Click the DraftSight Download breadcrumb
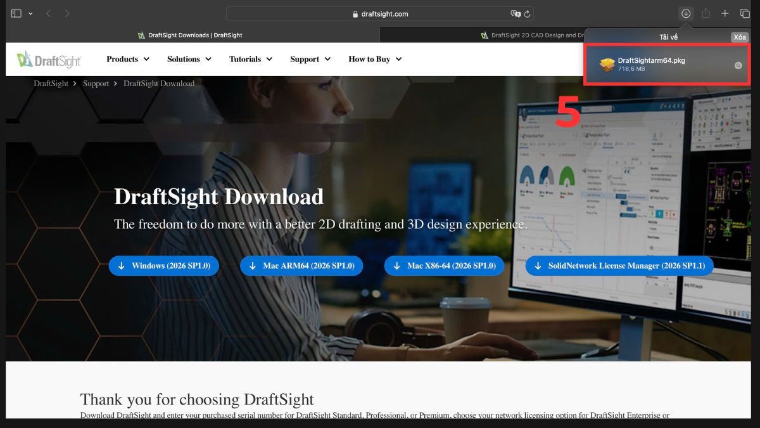760x428 pixels. [x=159, y=84]
